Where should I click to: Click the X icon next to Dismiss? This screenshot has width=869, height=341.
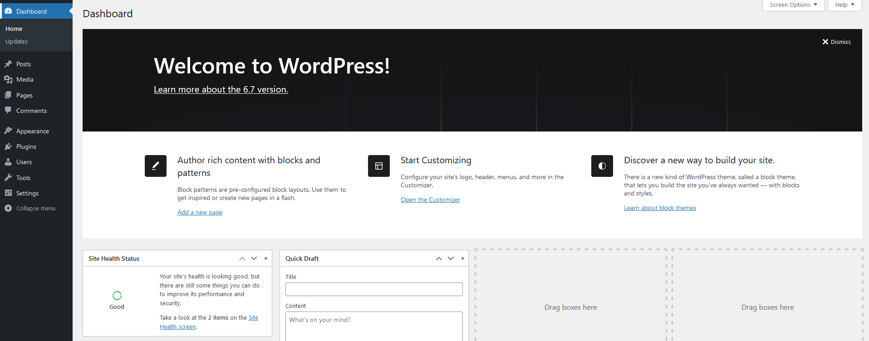[x=825, y=42]
